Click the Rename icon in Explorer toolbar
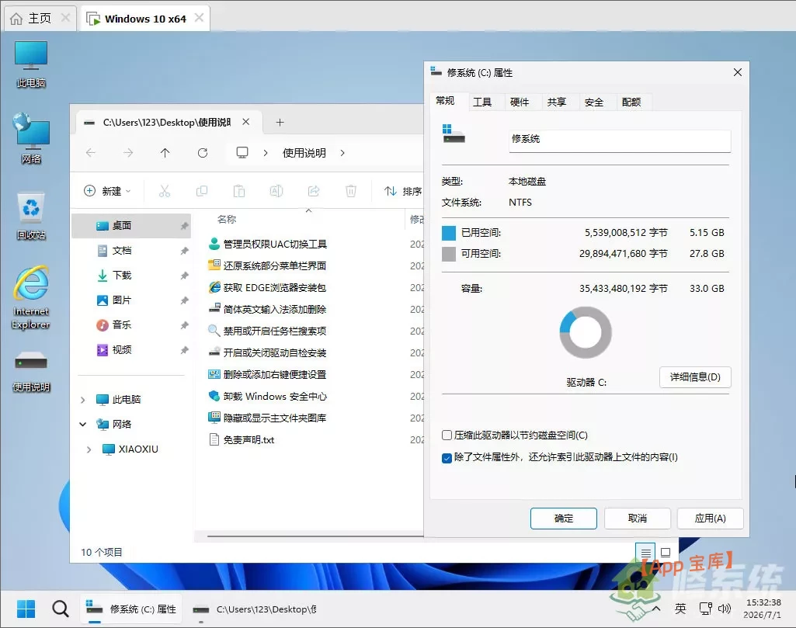Screen dimensions: 796x628 (x=276, y=191)
